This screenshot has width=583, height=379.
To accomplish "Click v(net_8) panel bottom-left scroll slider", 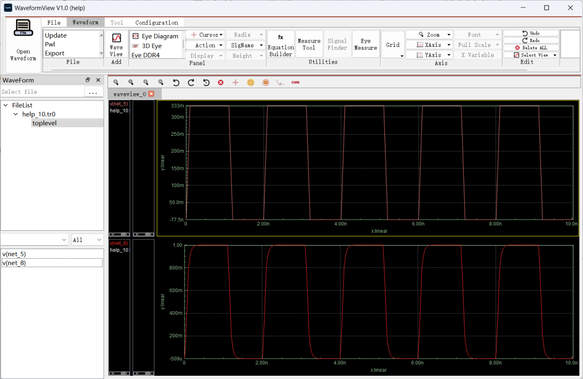I will point(119,374).
